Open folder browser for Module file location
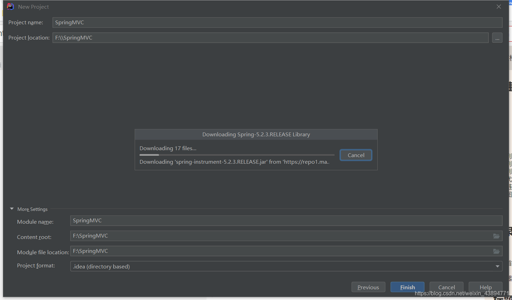Viewport: 512px width, 300px height. click(x=496, y=251)
